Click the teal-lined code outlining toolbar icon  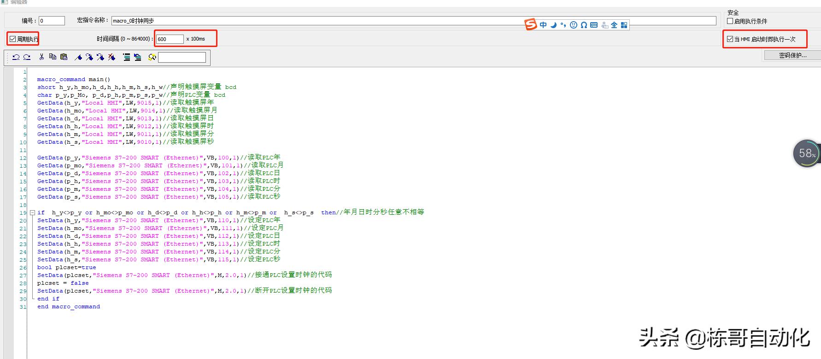pyautogui.click(x=127, y=57)
